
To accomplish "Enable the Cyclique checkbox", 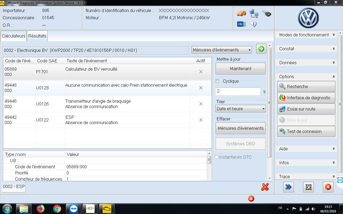I will (x=217, y=81).
